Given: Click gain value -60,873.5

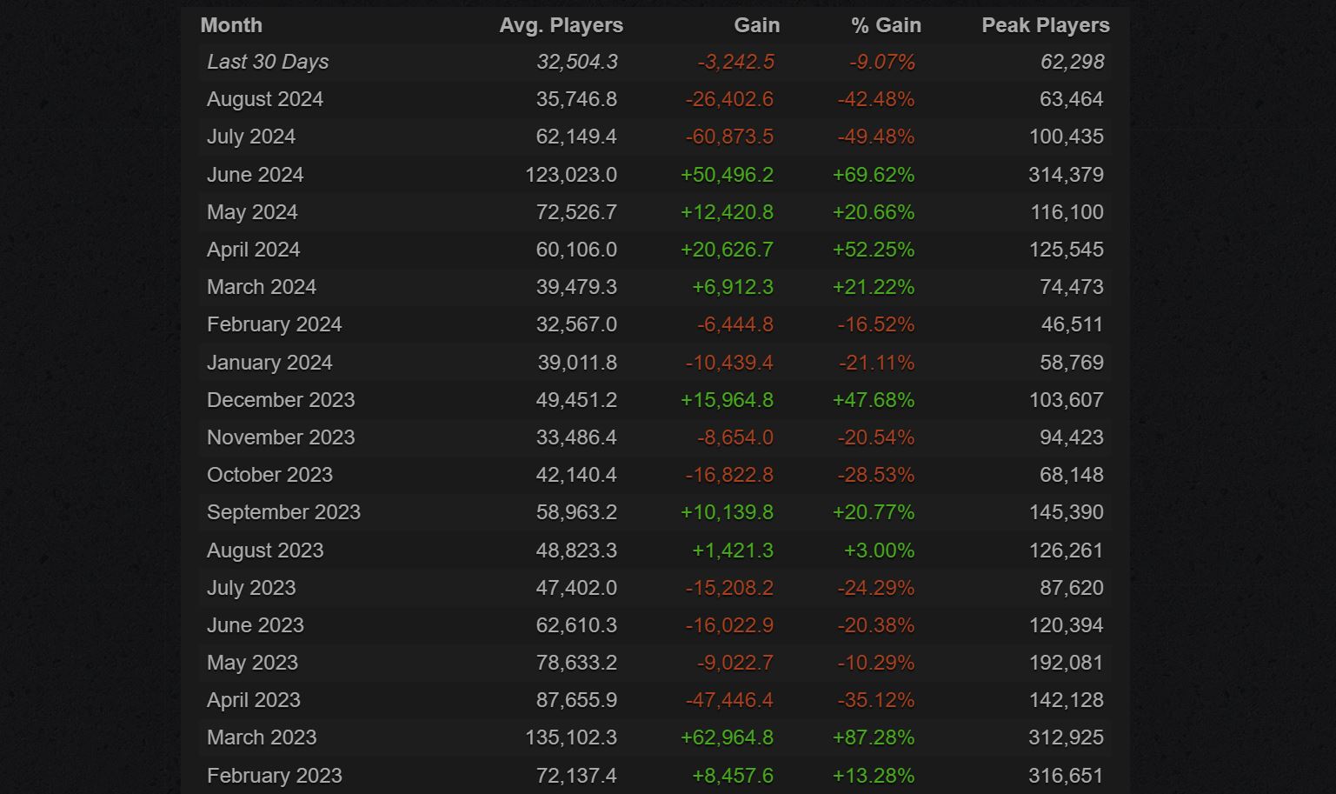Looking at the screenshot, I should pos(729,137).
